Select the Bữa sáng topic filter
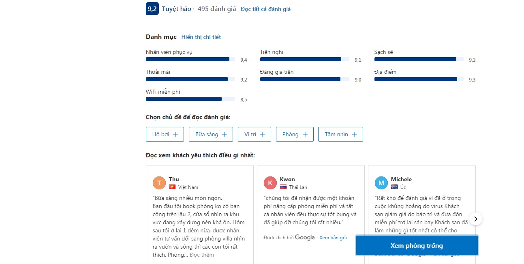524x264 pixels. pyautogui.click(x=211, y=134)
